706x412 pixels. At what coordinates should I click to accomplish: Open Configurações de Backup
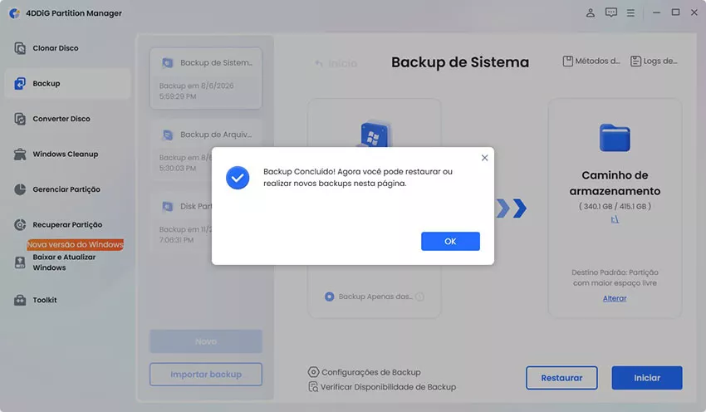pos(365,372)
